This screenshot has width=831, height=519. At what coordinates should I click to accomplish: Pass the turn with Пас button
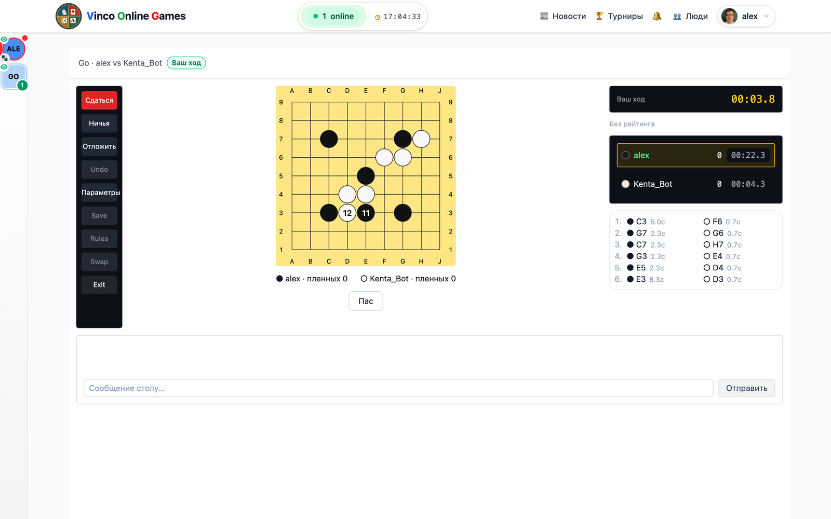tap(366, 301)
